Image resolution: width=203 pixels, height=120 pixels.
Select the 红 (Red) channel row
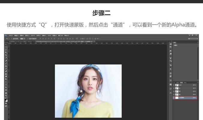tap(185, 88)
